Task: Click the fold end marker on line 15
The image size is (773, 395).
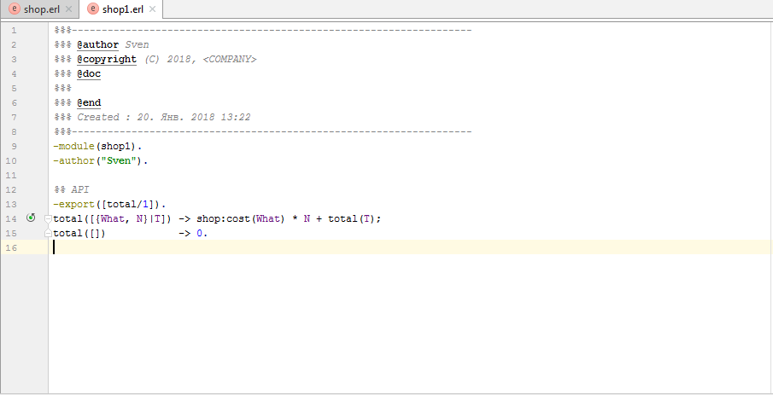Action: pyautogui.click(x=48, y=233)
